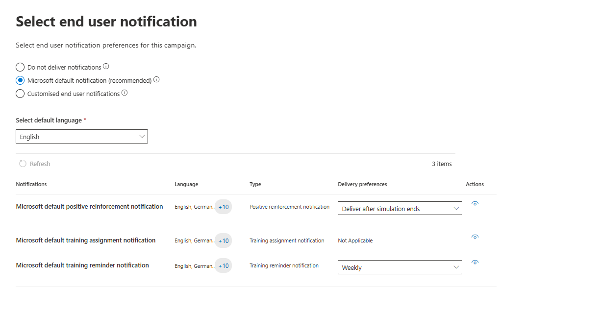The width and height of the screenshot is (600, 312).
Task: Click info icon beside Customised end user notifications
Action: point(125,93)
